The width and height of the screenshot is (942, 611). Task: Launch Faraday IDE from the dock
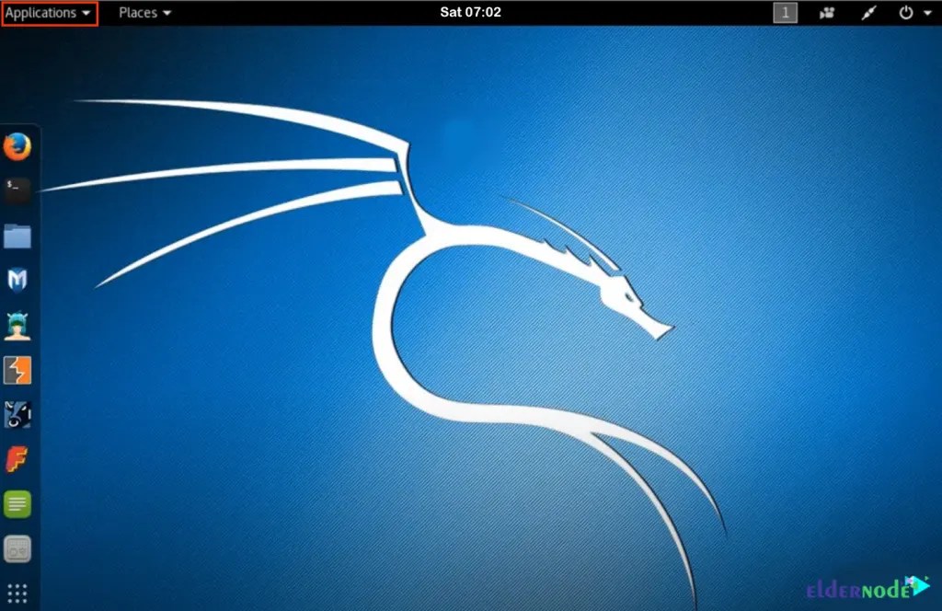[x=17, y=459]
